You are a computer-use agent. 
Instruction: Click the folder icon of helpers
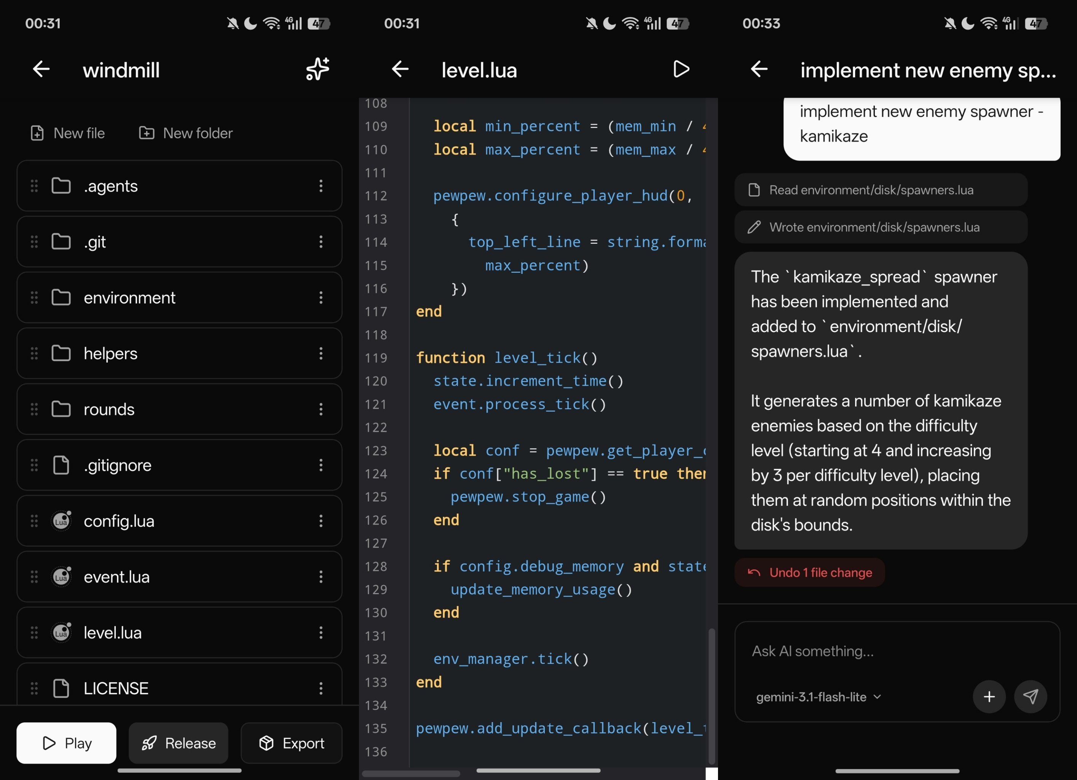(x=61, y=353)
